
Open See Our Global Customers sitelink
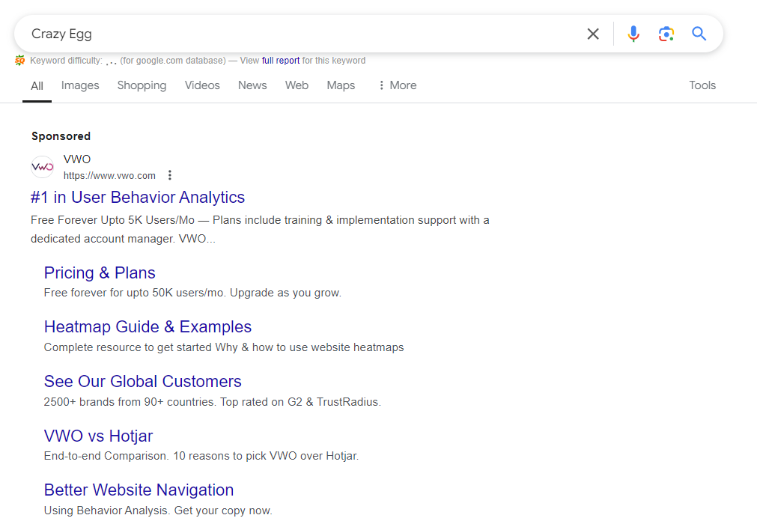(x=142, y=381)
